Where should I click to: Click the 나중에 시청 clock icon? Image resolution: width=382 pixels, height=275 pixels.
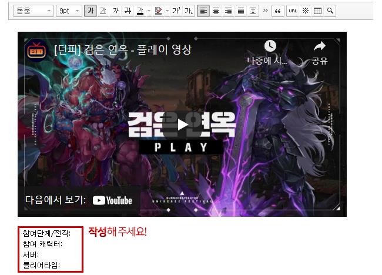tap(270, 46)
